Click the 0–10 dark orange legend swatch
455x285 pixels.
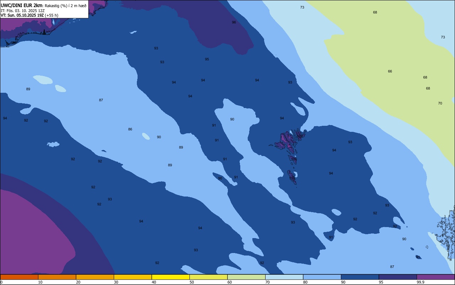click(x=19, y=277)
